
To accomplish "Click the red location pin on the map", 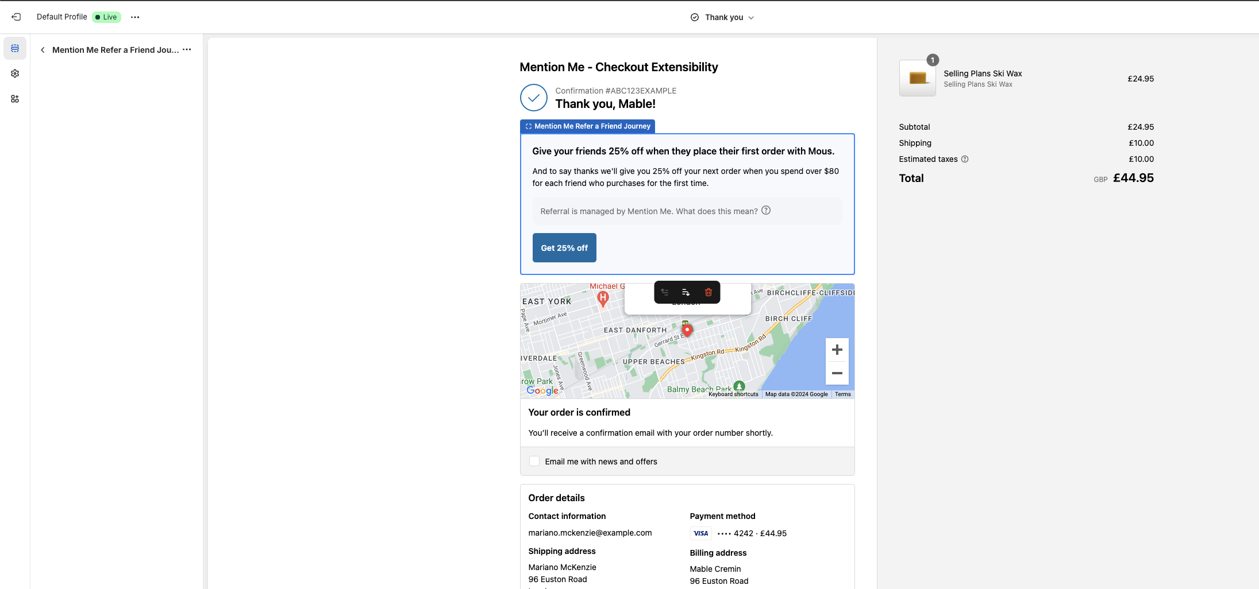I will coord(687,330).
